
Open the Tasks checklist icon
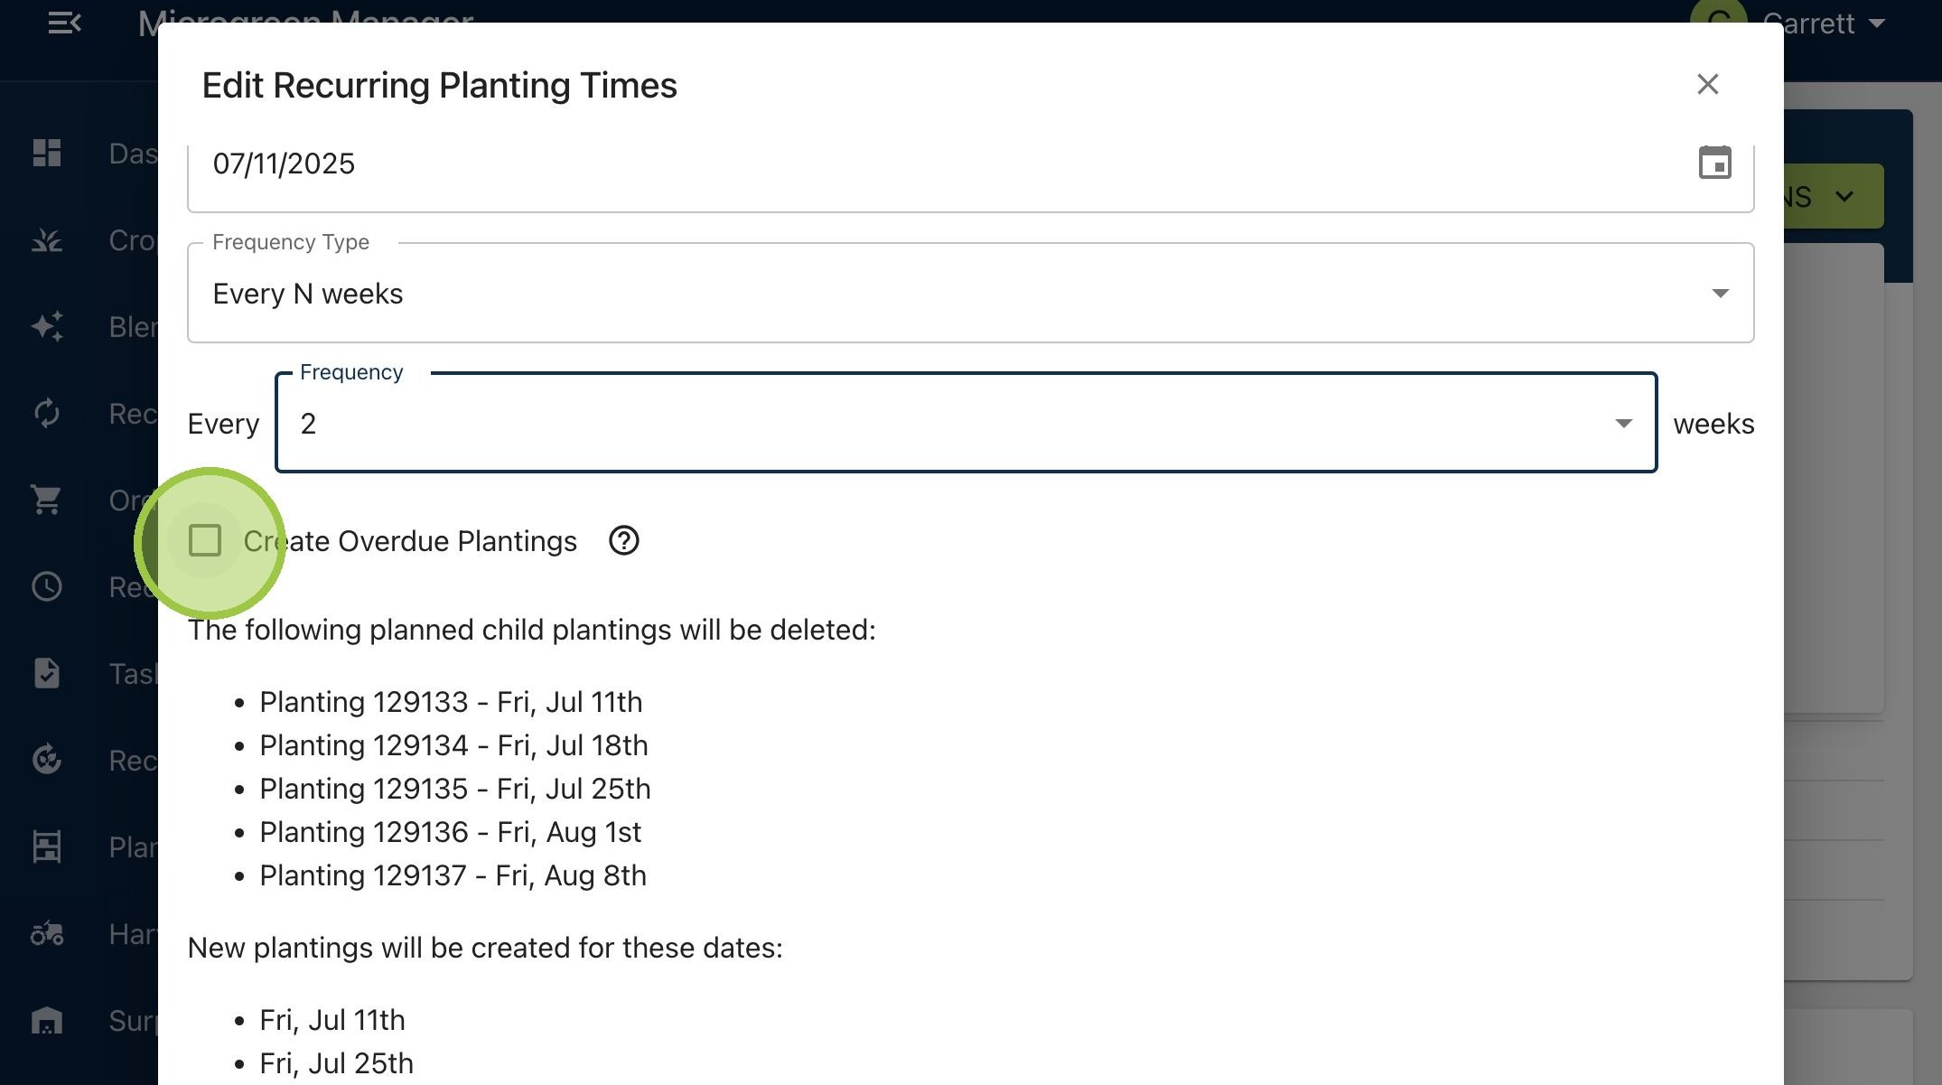pyautogui.click(x=46, y=673)
